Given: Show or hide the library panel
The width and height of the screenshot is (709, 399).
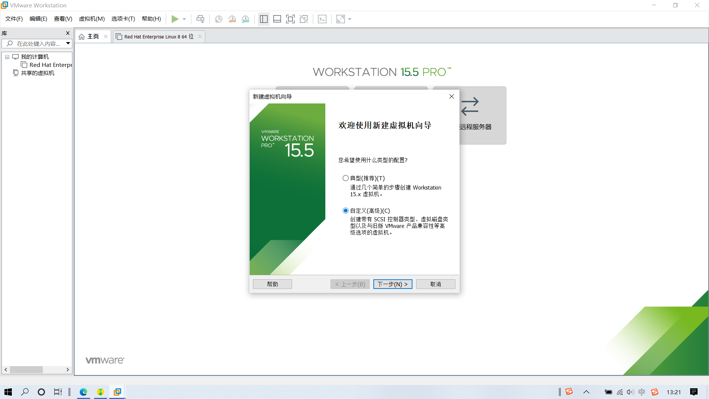Looking at the screenshot, I should pos(264,19).
